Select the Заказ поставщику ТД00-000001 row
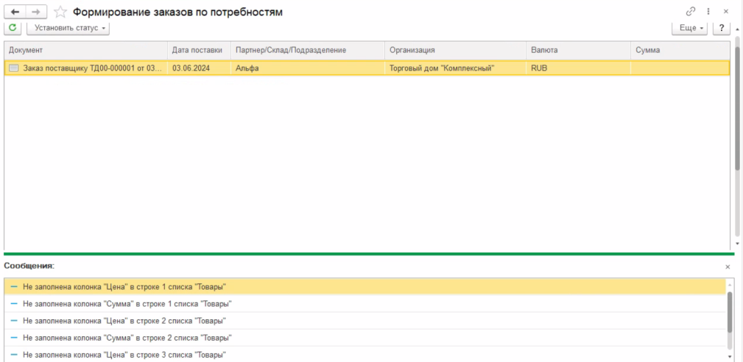The image size is (743, 362). coord(90,68)
